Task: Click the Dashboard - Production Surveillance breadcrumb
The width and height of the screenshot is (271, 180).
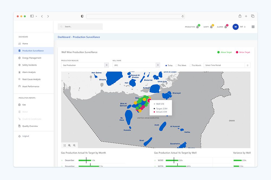Action: click(79, 37)
